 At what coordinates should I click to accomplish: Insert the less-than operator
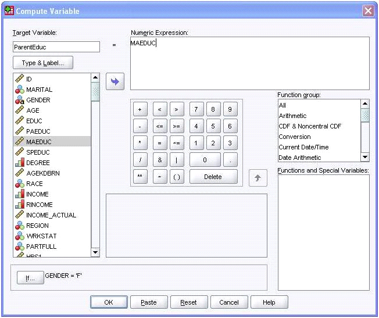[160, 109]
